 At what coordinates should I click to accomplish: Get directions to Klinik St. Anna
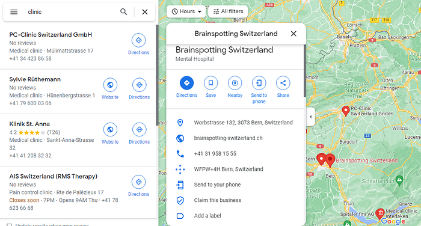coord(139,133)
